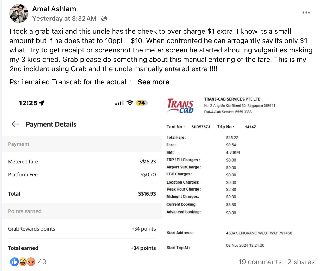The image size is (322, 271).
Task: Open the Trans-Cab receipt image
Action: click(242, 172)
